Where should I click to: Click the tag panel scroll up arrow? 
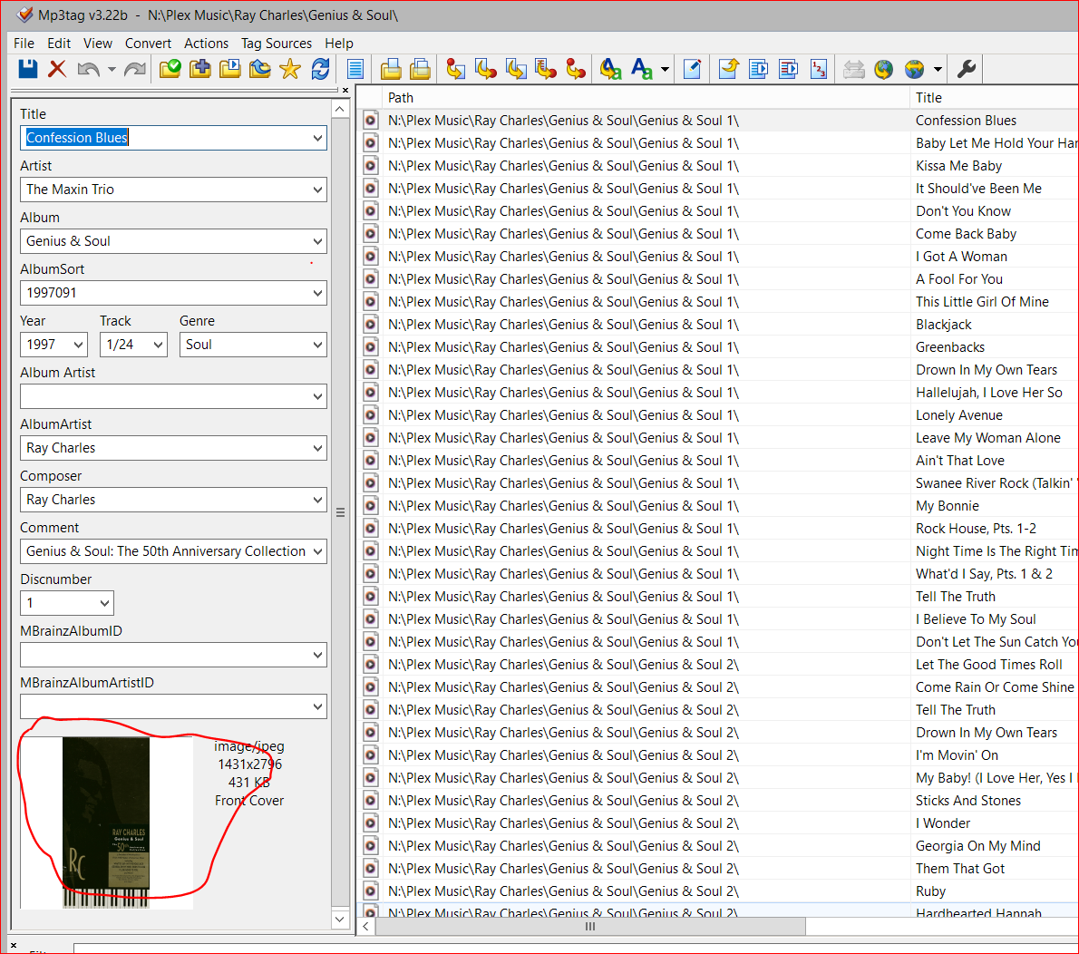340,110
